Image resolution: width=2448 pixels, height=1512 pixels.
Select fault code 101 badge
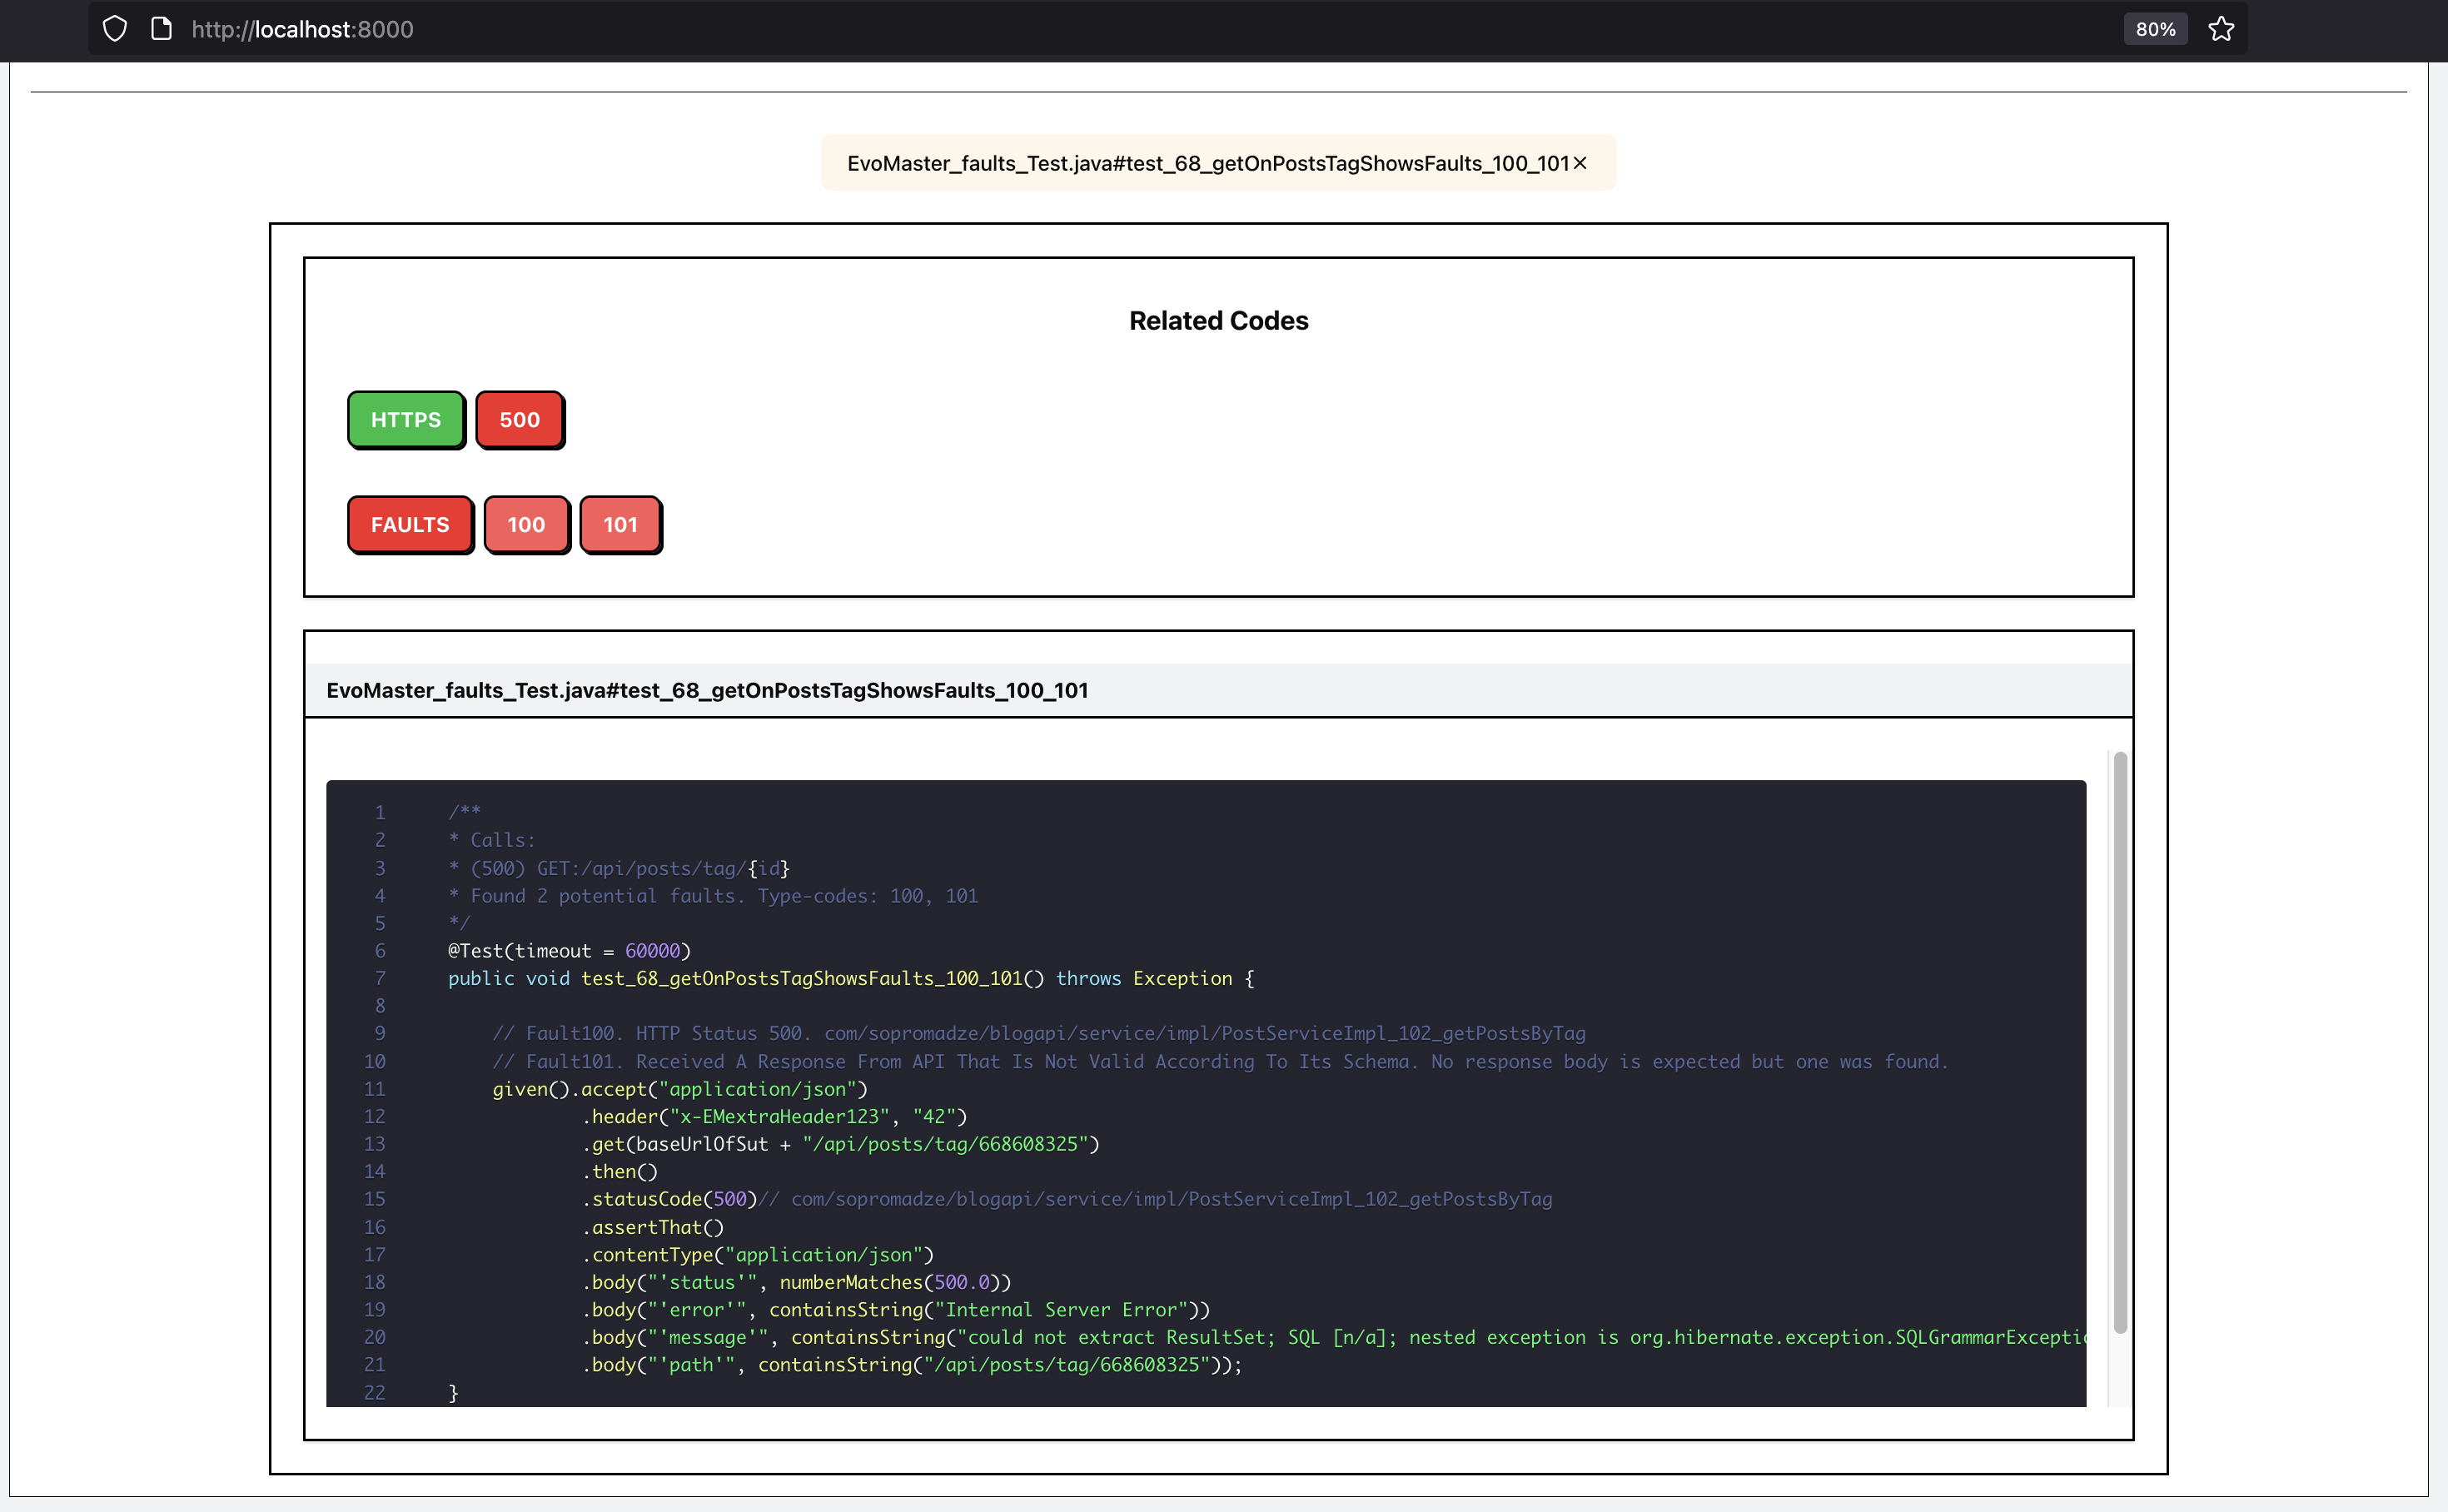coord(620,525)
